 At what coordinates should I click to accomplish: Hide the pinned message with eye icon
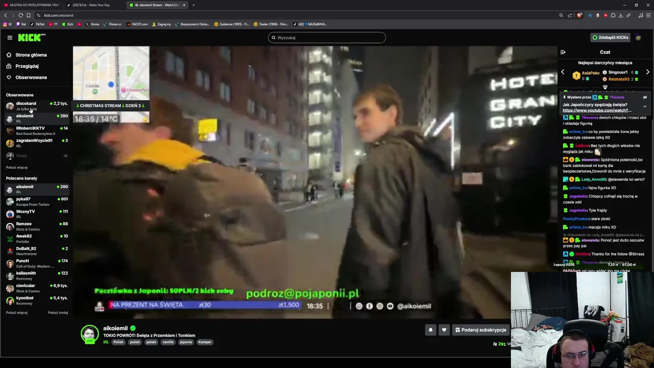click(645, 97)
